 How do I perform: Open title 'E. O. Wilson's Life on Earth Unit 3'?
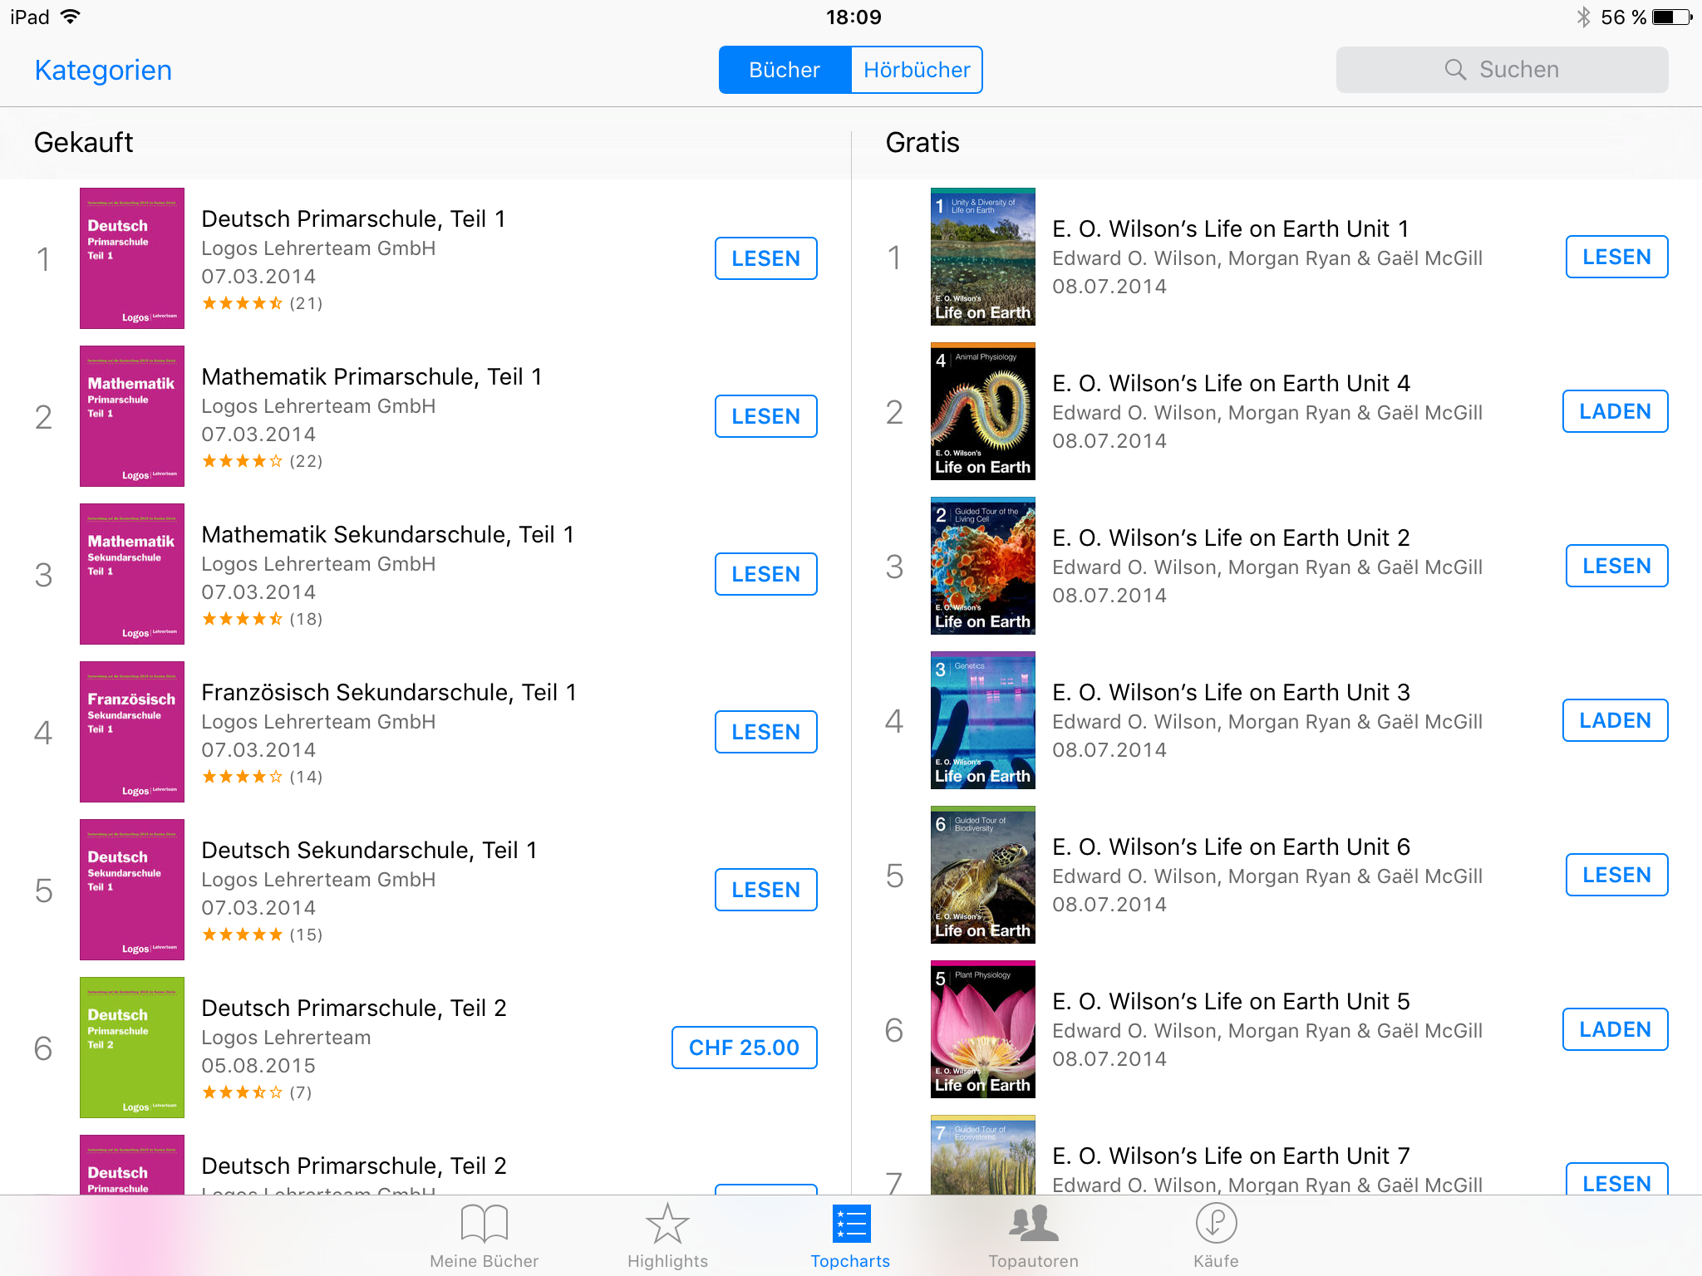pyautogui.click(x=1231, y=692)
